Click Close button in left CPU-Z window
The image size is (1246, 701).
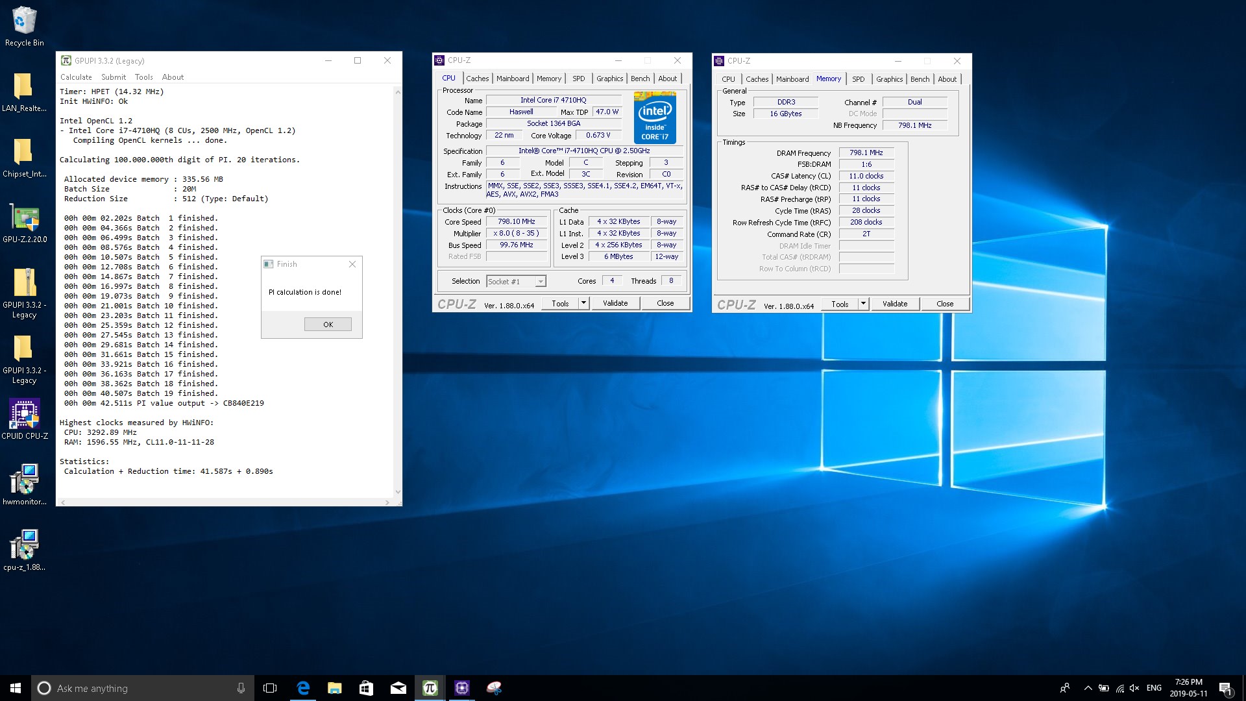(665, 303)
